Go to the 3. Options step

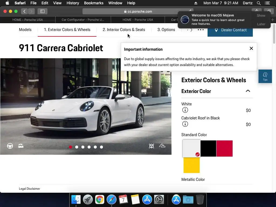coord(166,30)
